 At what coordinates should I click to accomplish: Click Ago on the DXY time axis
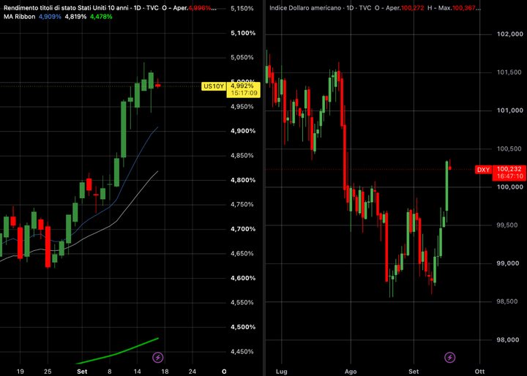pos(351,372)
